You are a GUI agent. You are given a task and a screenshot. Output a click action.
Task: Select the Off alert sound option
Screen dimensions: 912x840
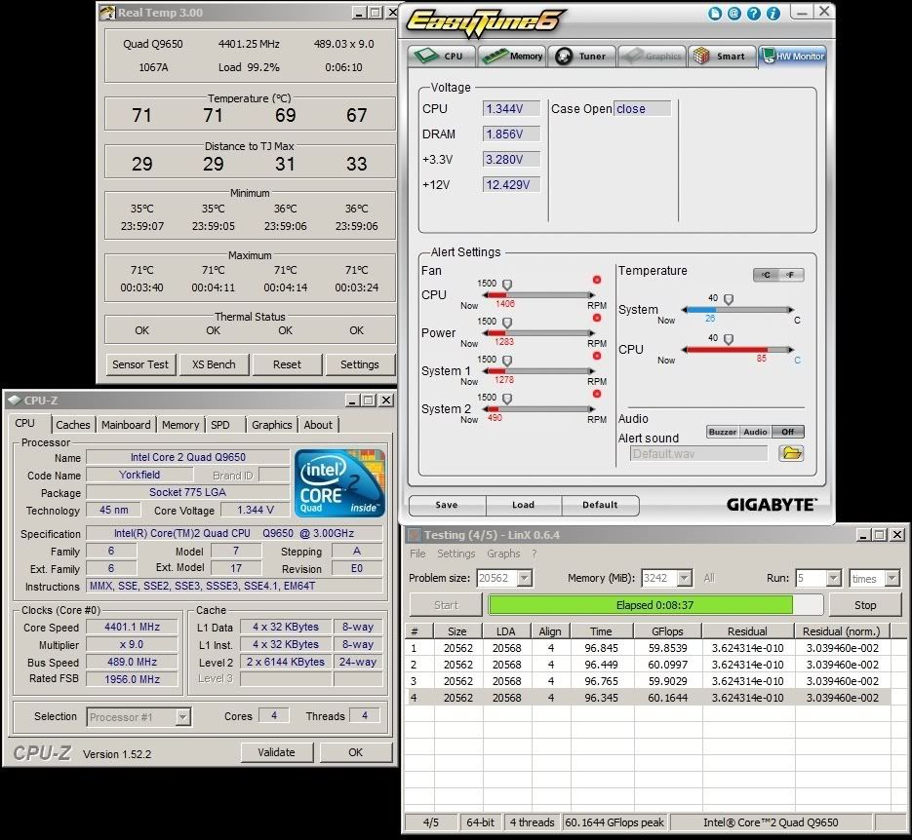[x=788, y=432]
